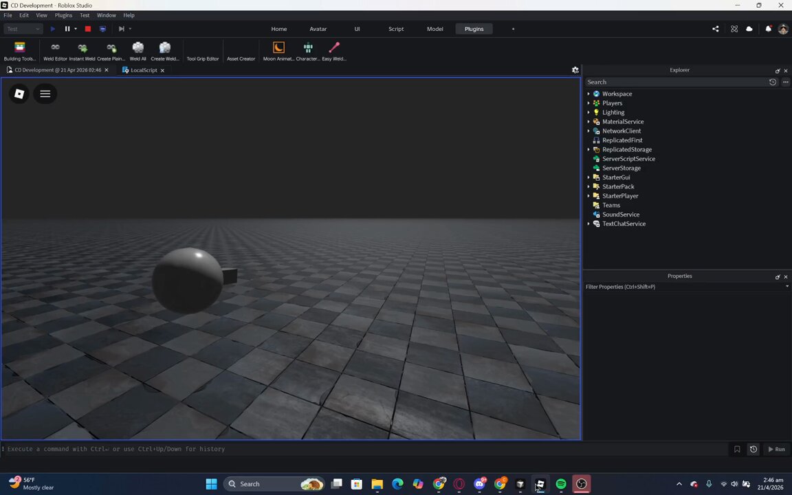
Task: Switch to the Model ribbon tab
Action: coord(434,29)
